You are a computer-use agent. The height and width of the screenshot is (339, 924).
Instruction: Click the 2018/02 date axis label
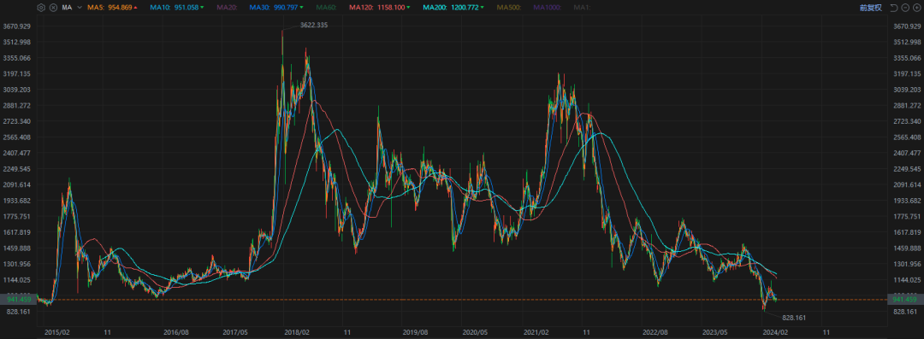(x=297, y=332)
